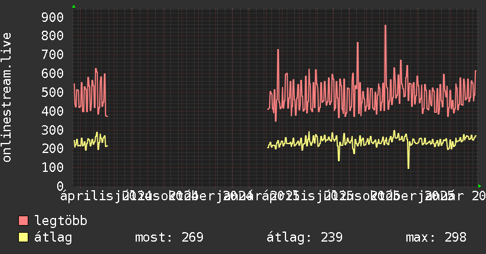Click the 800 y-axis label
The height and width of the screenshot is (254, 486).
point(52,36)
